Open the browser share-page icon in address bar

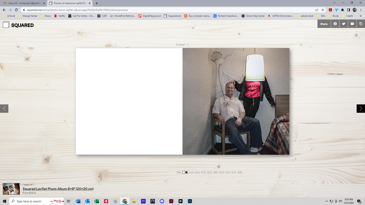click(x=317, y=10)
